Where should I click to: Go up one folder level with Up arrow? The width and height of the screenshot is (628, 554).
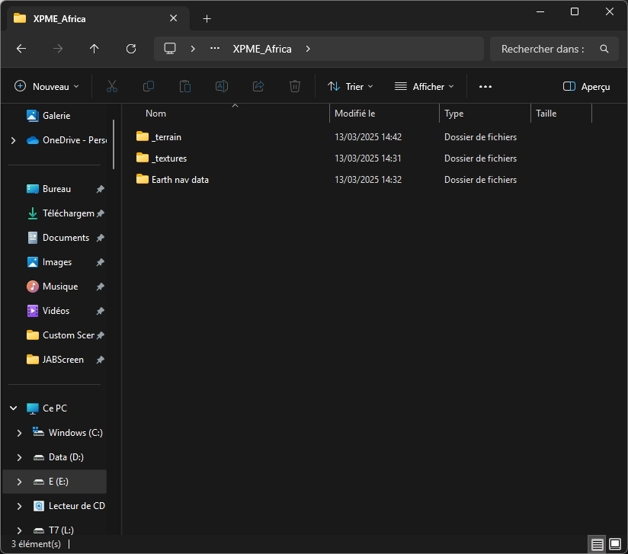click(x=95, y=49)
